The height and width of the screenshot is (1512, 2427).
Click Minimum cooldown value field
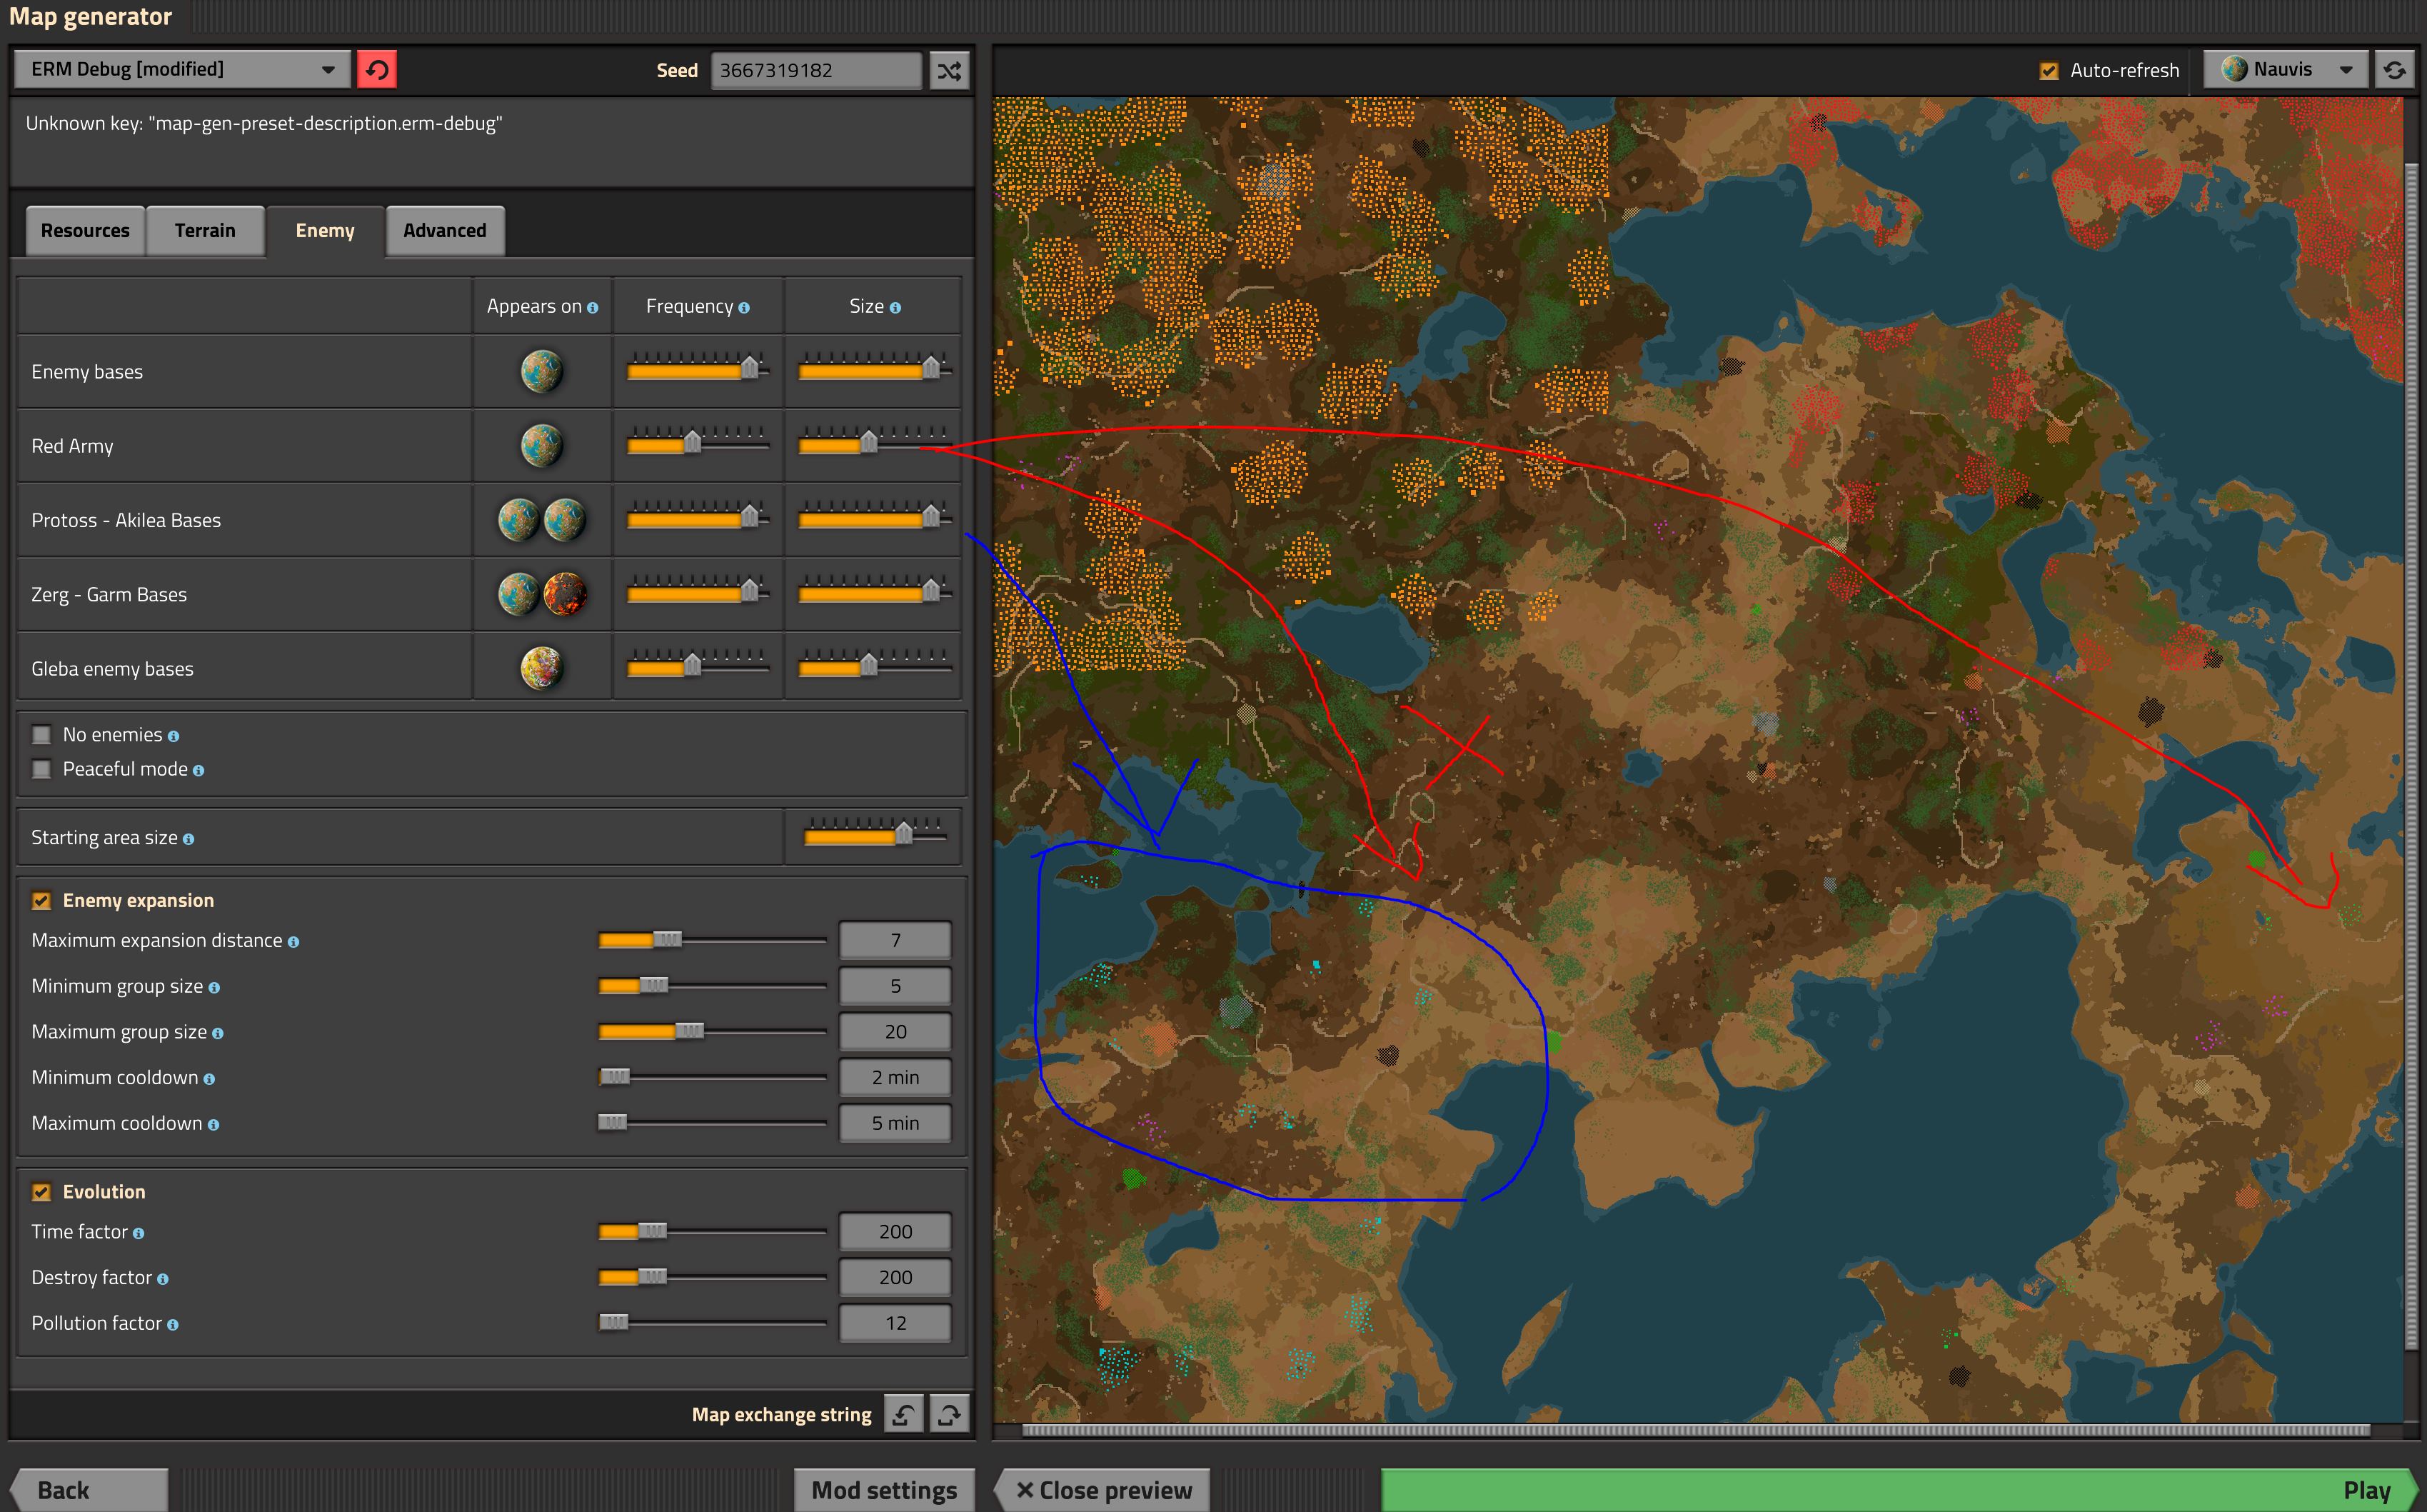point(895,1077)
